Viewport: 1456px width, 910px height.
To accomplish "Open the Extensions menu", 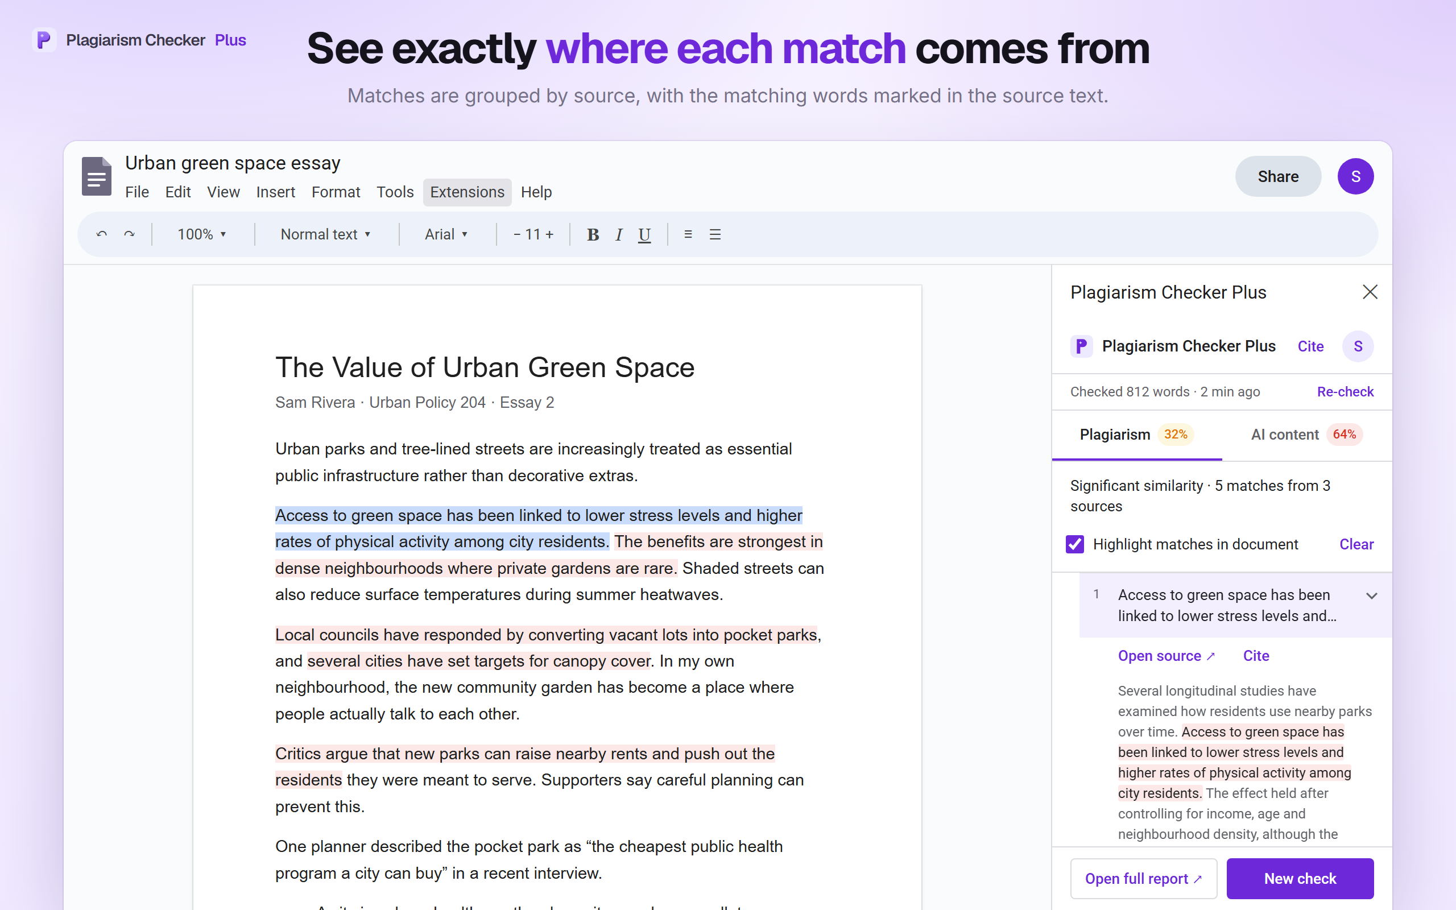I will point(467,192).
